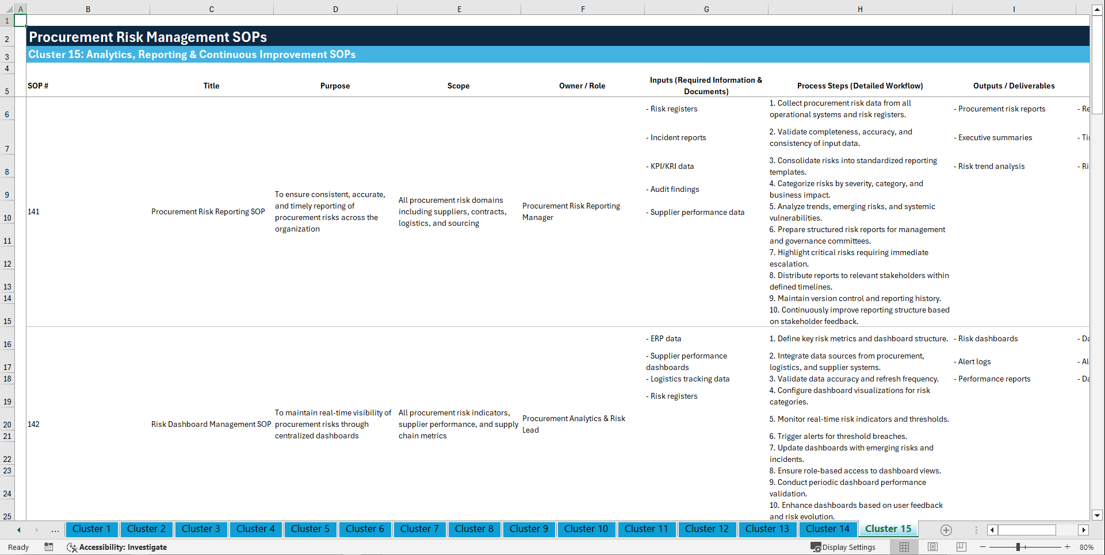The height and width of the screenshot is (555, 1105).
Task: Open the Cluster 11 sheet tab
Action: pyautogui.click(x=647, y=529)
